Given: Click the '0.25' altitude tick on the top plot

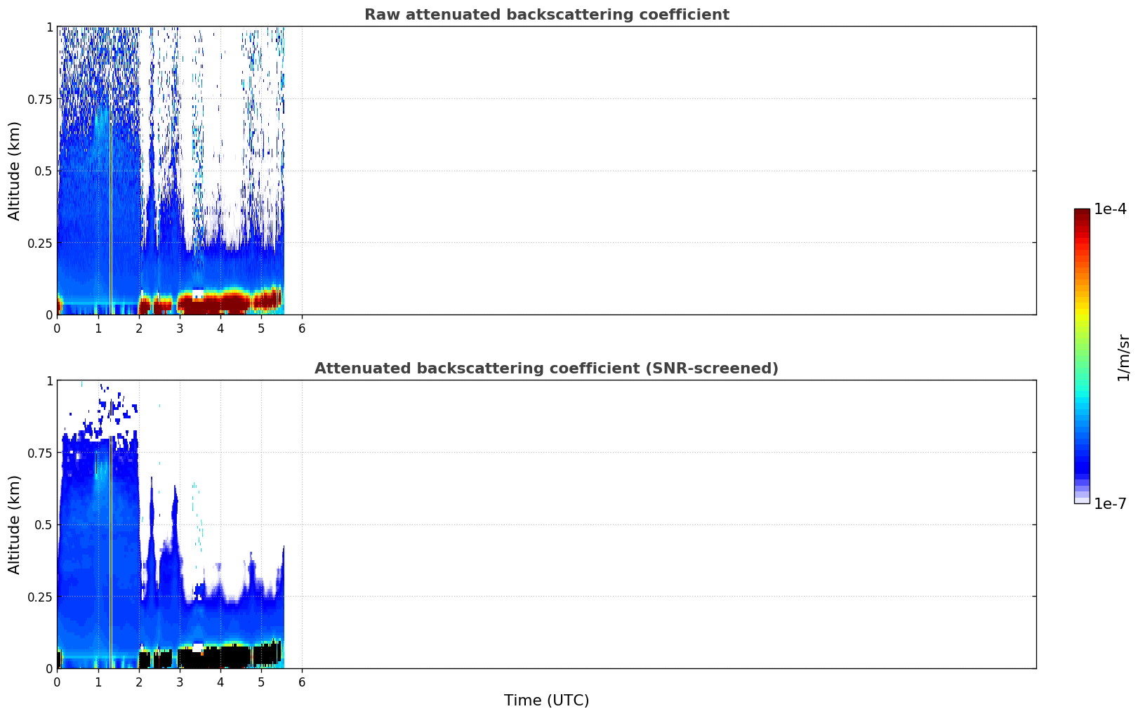Looking at the screenshot, I should pos(40,243).
